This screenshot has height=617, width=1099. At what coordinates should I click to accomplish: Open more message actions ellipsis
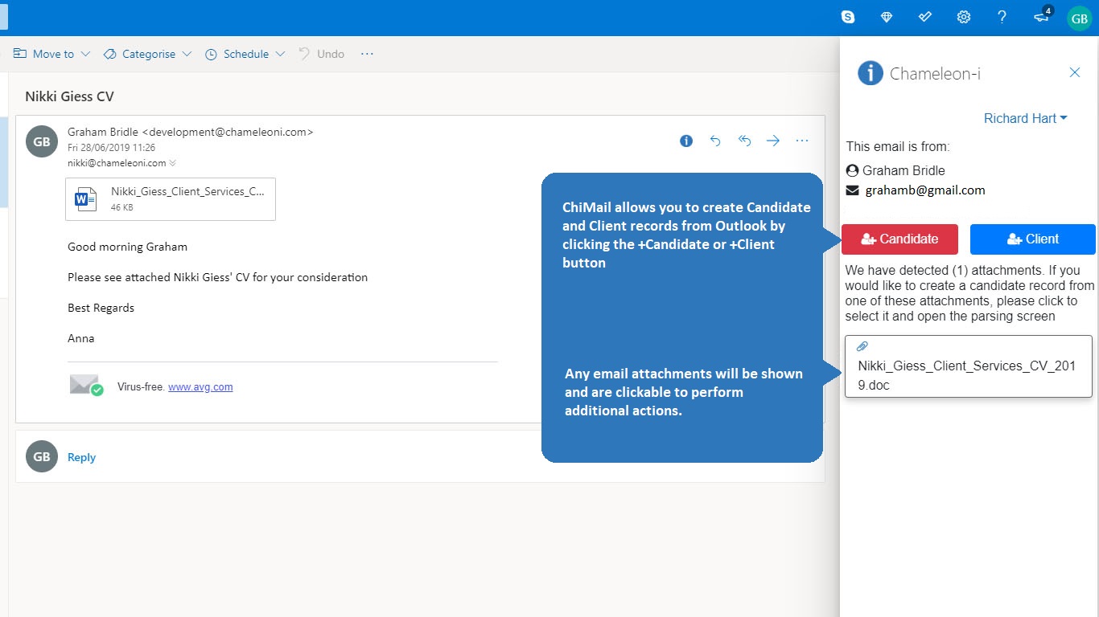tap(802, 141)
